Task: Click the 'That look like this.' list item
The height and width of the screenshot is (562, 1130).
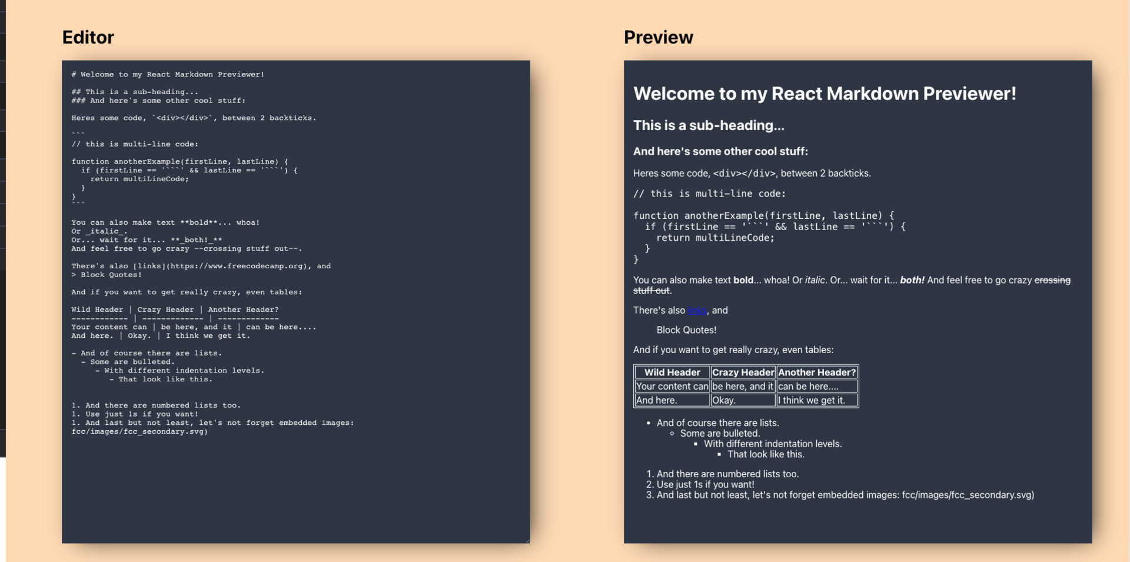Action: (x=766, y=454)
